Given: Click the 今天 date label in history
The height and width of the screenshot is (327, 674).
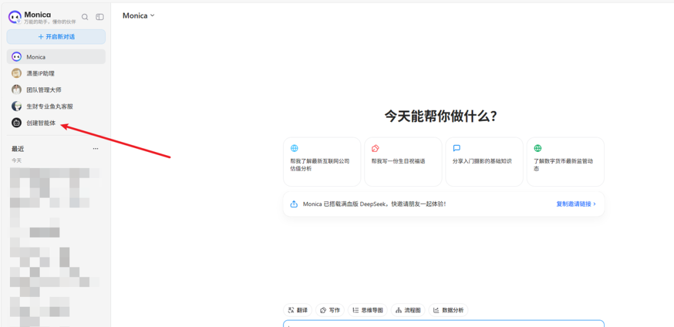Looking at the screenshot, I should (x=16, y=161).
